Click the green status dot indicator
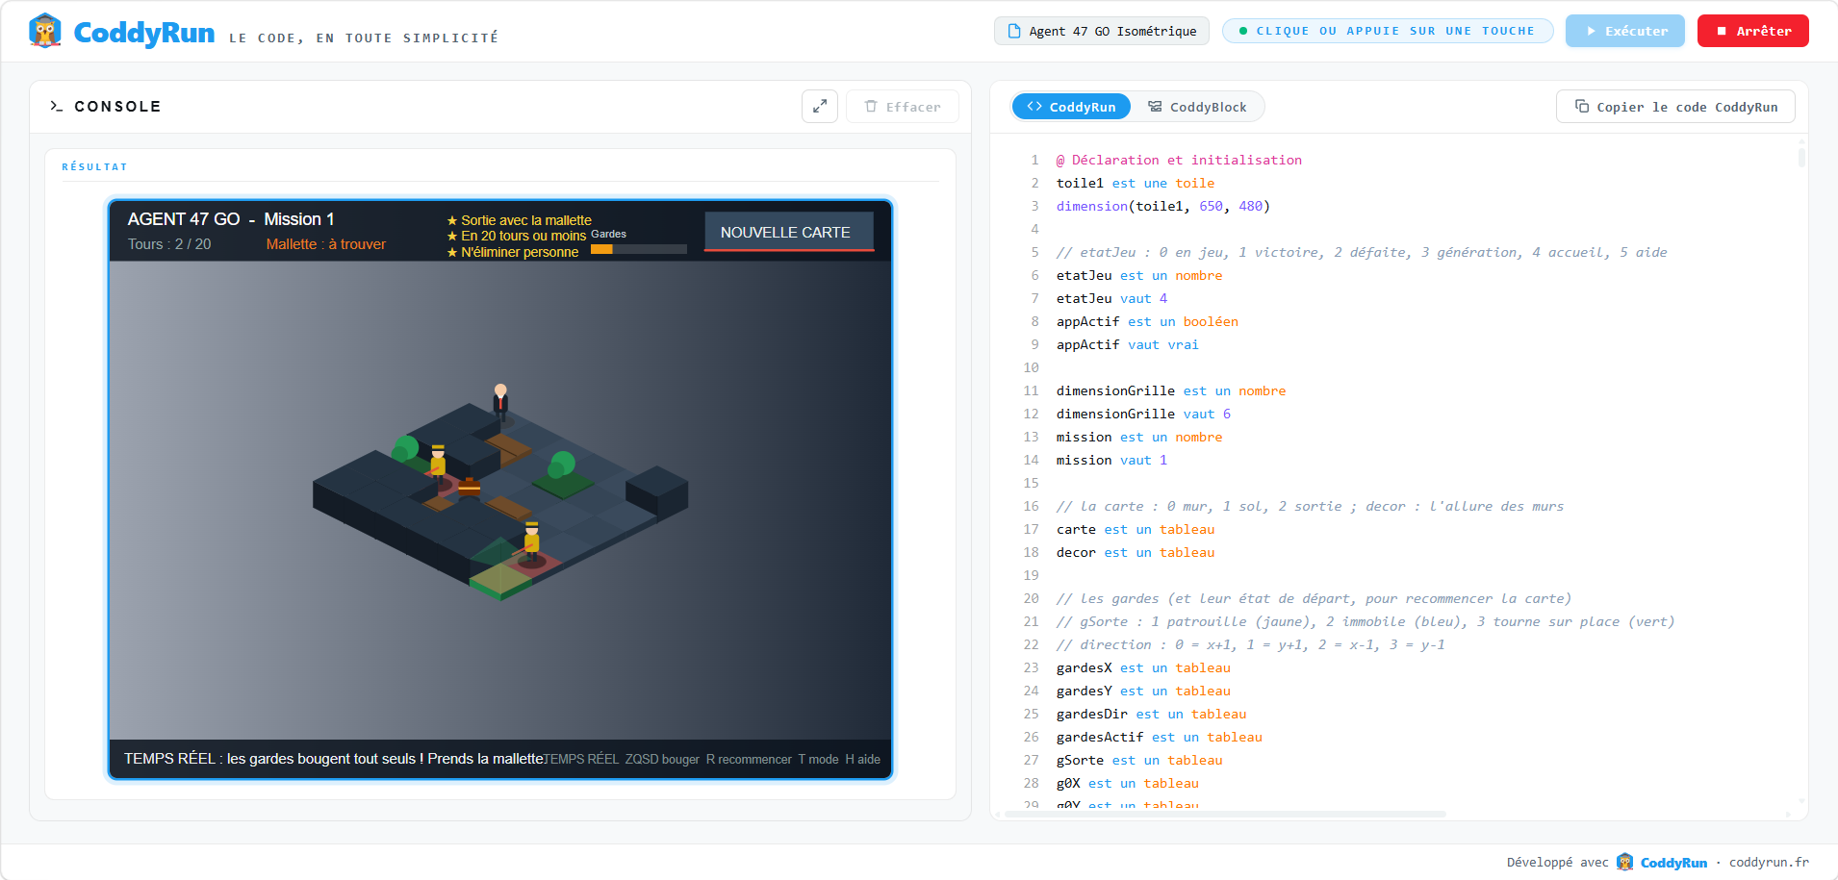 click(1243, 31)
